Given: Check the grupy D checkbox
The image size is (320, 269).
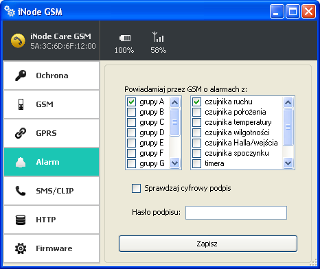Looking at the screenshot, I should click(x=131, y=132).
